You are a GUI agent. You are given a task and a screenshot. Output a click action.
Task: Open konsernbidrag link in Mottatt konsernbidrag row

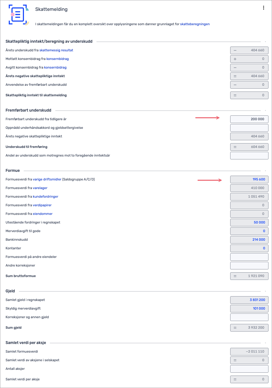(57, 59)
